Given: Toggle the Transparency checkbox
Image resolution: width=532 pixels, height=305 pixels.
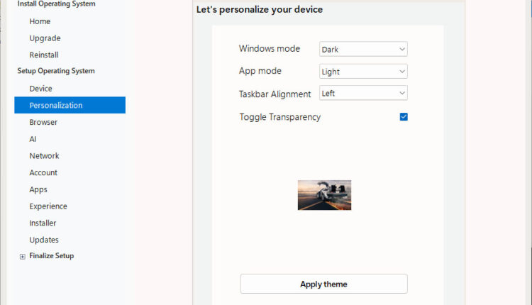Looking at the screenshot, I should click(x=404, y=117).
